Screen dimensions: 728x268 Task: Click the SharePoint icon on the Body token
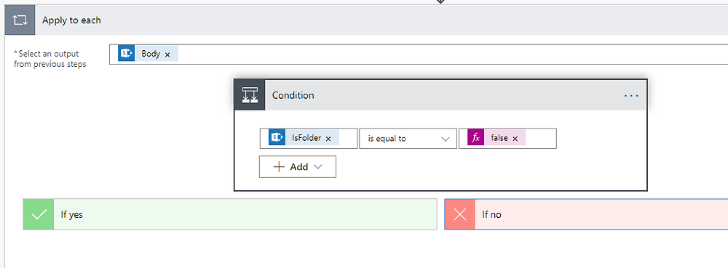[x=127, y=54]
